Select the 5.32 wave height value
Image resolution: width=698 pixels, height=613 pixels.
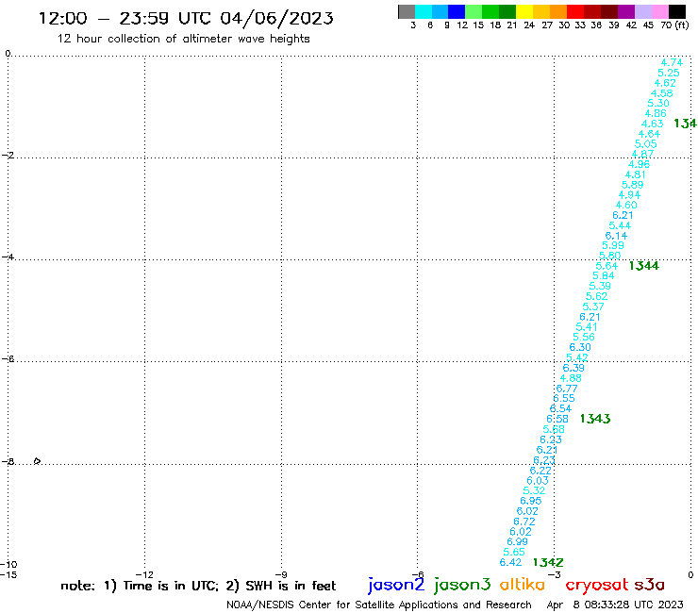[534, 490]
